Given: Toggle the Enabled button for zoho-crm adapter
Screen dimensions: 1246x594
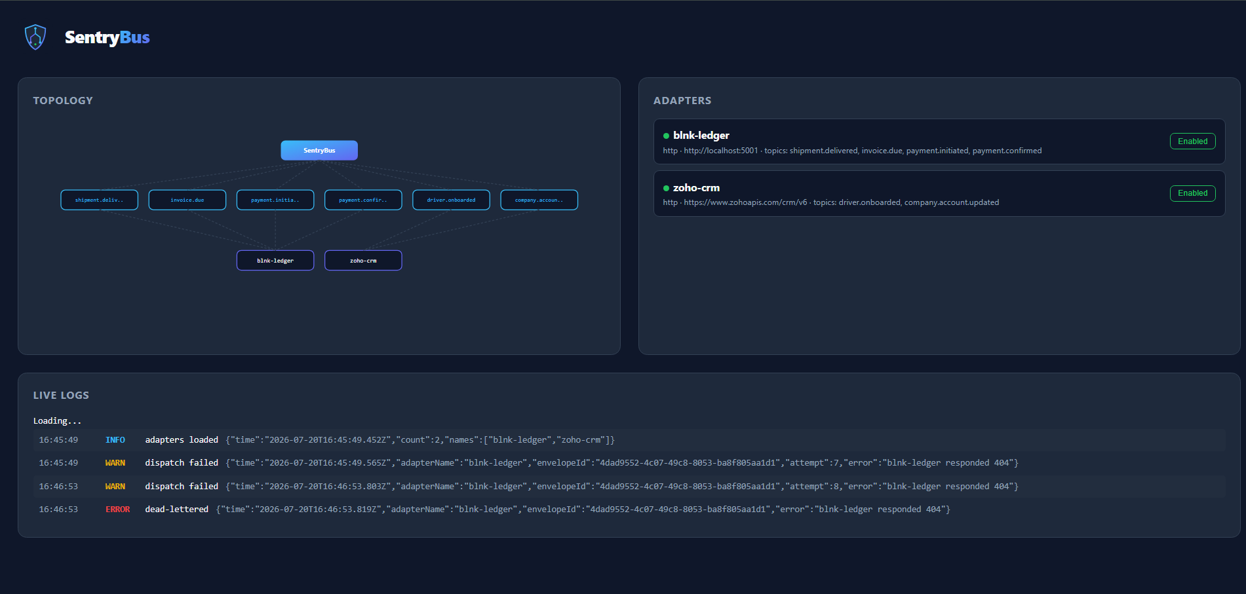Looking at the screenshot, I should [1192, 193].
